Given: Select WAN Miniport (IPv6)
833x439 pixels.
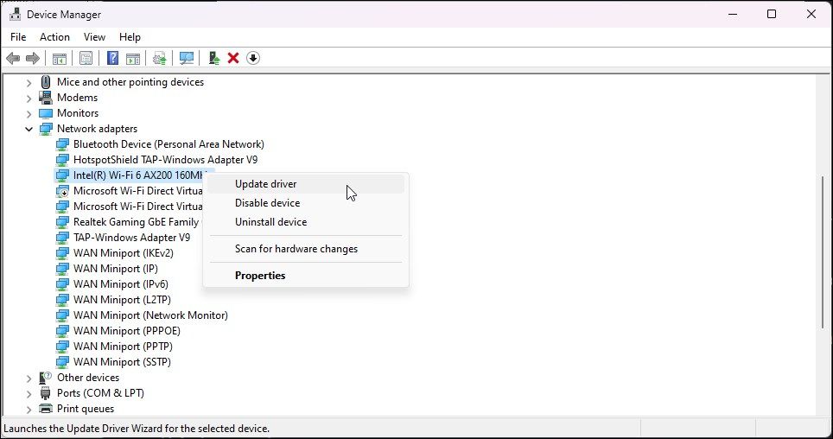Looking at the screenshot, I should click(121, 283).
